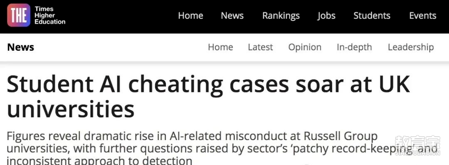Click the Figures reveal dramatic rise standfirst

(x=222, y=148)
